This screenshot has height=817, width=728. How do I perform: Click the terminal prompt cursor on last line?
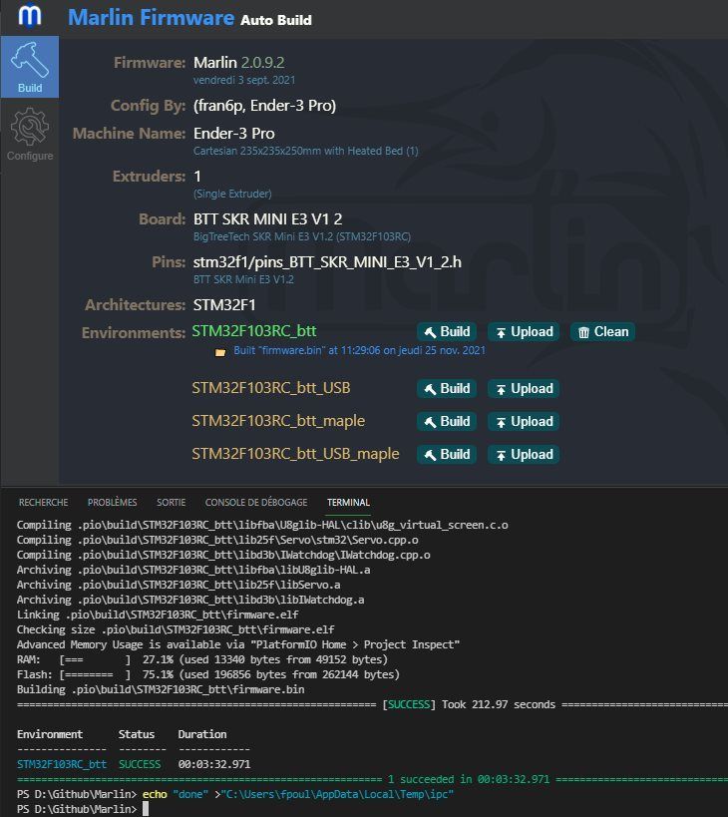(x=146, y=809)
